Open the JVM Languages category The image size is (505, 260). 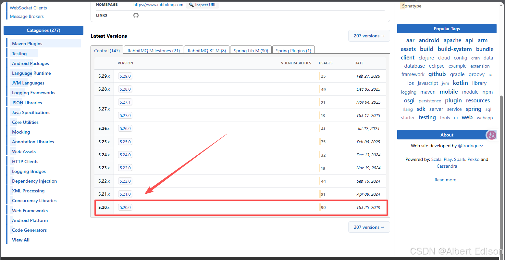click(28, 83)
